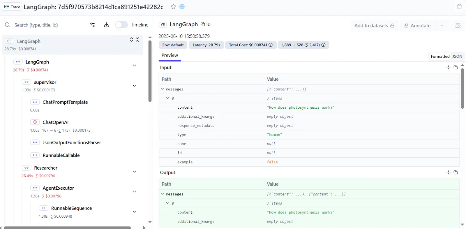Click the trace search input field
Screen dimensions: 466x229
[x=47, y=25]
